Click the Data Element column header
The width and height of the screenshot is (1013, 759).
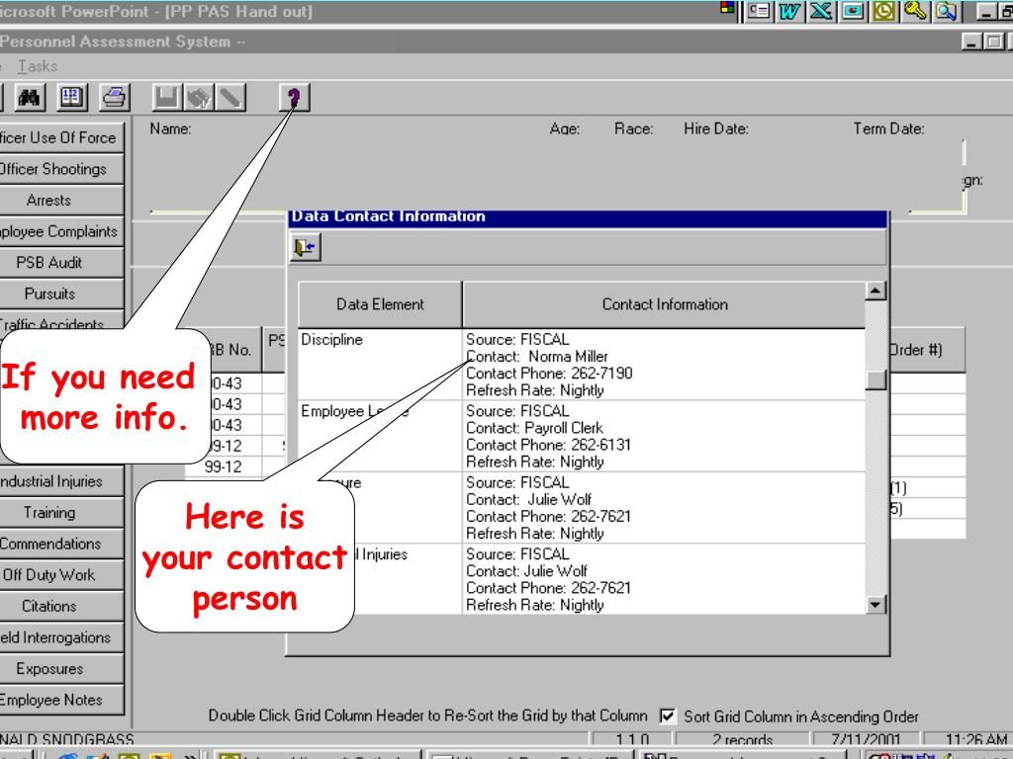tap(380, 304)
